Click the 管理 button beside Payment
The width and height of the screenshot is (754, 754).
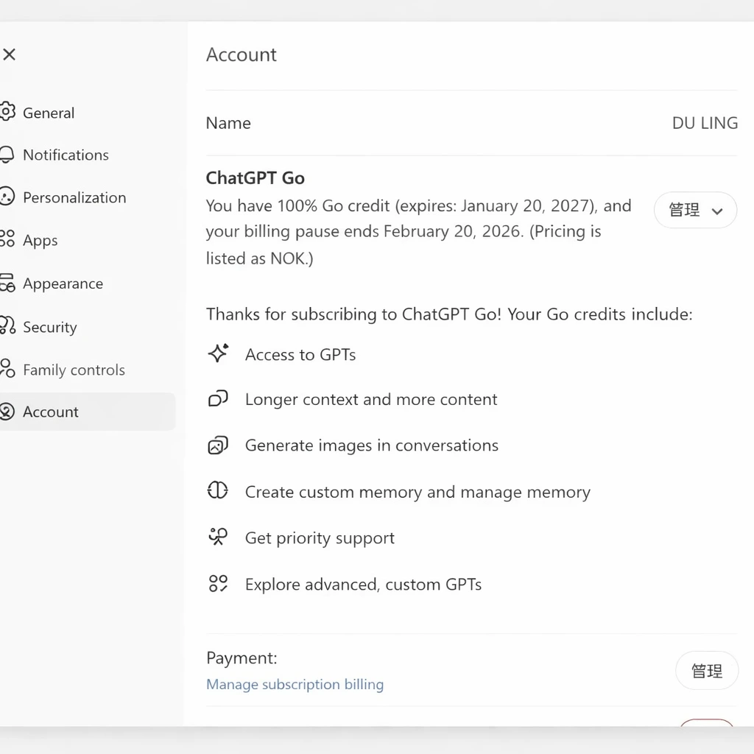pos(706,671)
